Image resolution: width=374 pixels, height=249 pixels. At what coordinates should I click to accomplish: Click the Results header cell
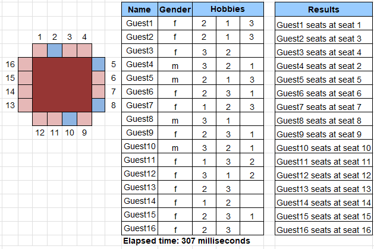323,10
